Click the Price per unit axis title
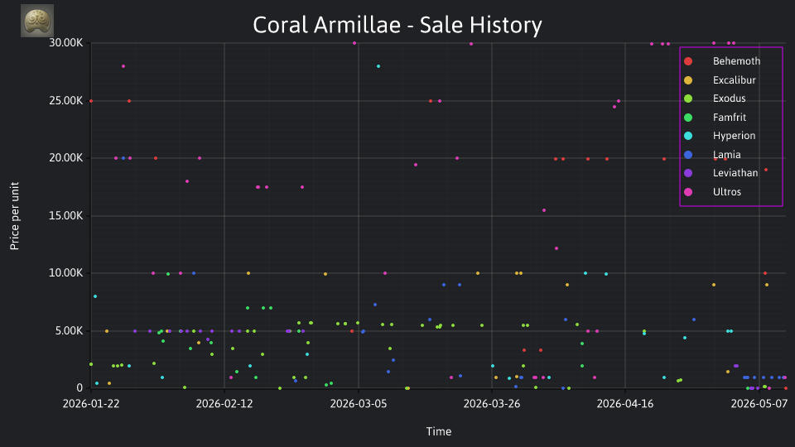Image resolution: width=795 pixels, height=447 pixels. (x=14, y=216)
